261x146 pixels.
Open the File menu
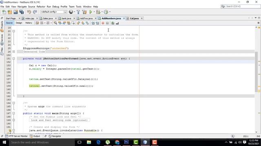[x=2, y=6]
